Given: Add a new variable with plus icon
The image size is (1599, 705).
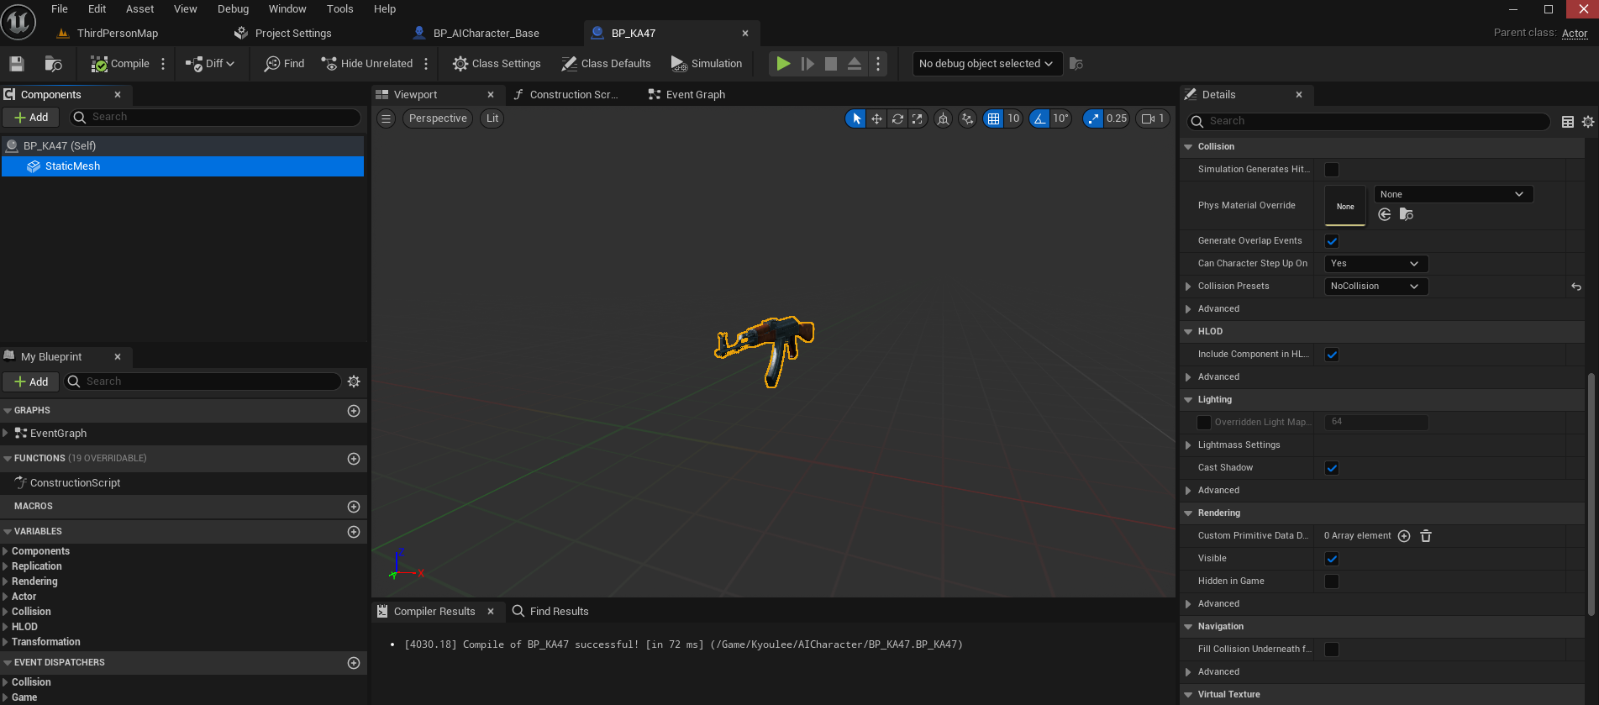Looking at the screenshot, I should [x=354, y=532].
